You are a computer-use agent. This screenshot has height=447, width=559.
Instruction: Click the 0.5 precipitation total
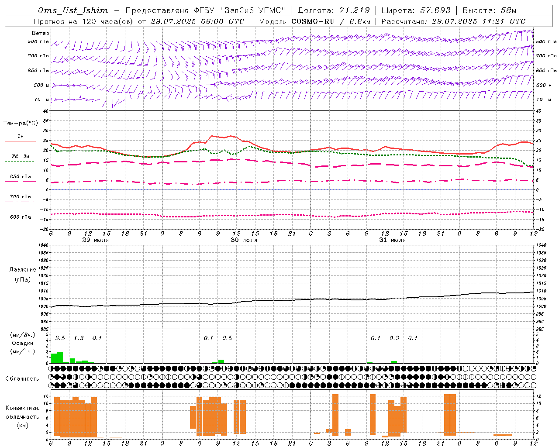pyautogui.click(x=227, y=338)
